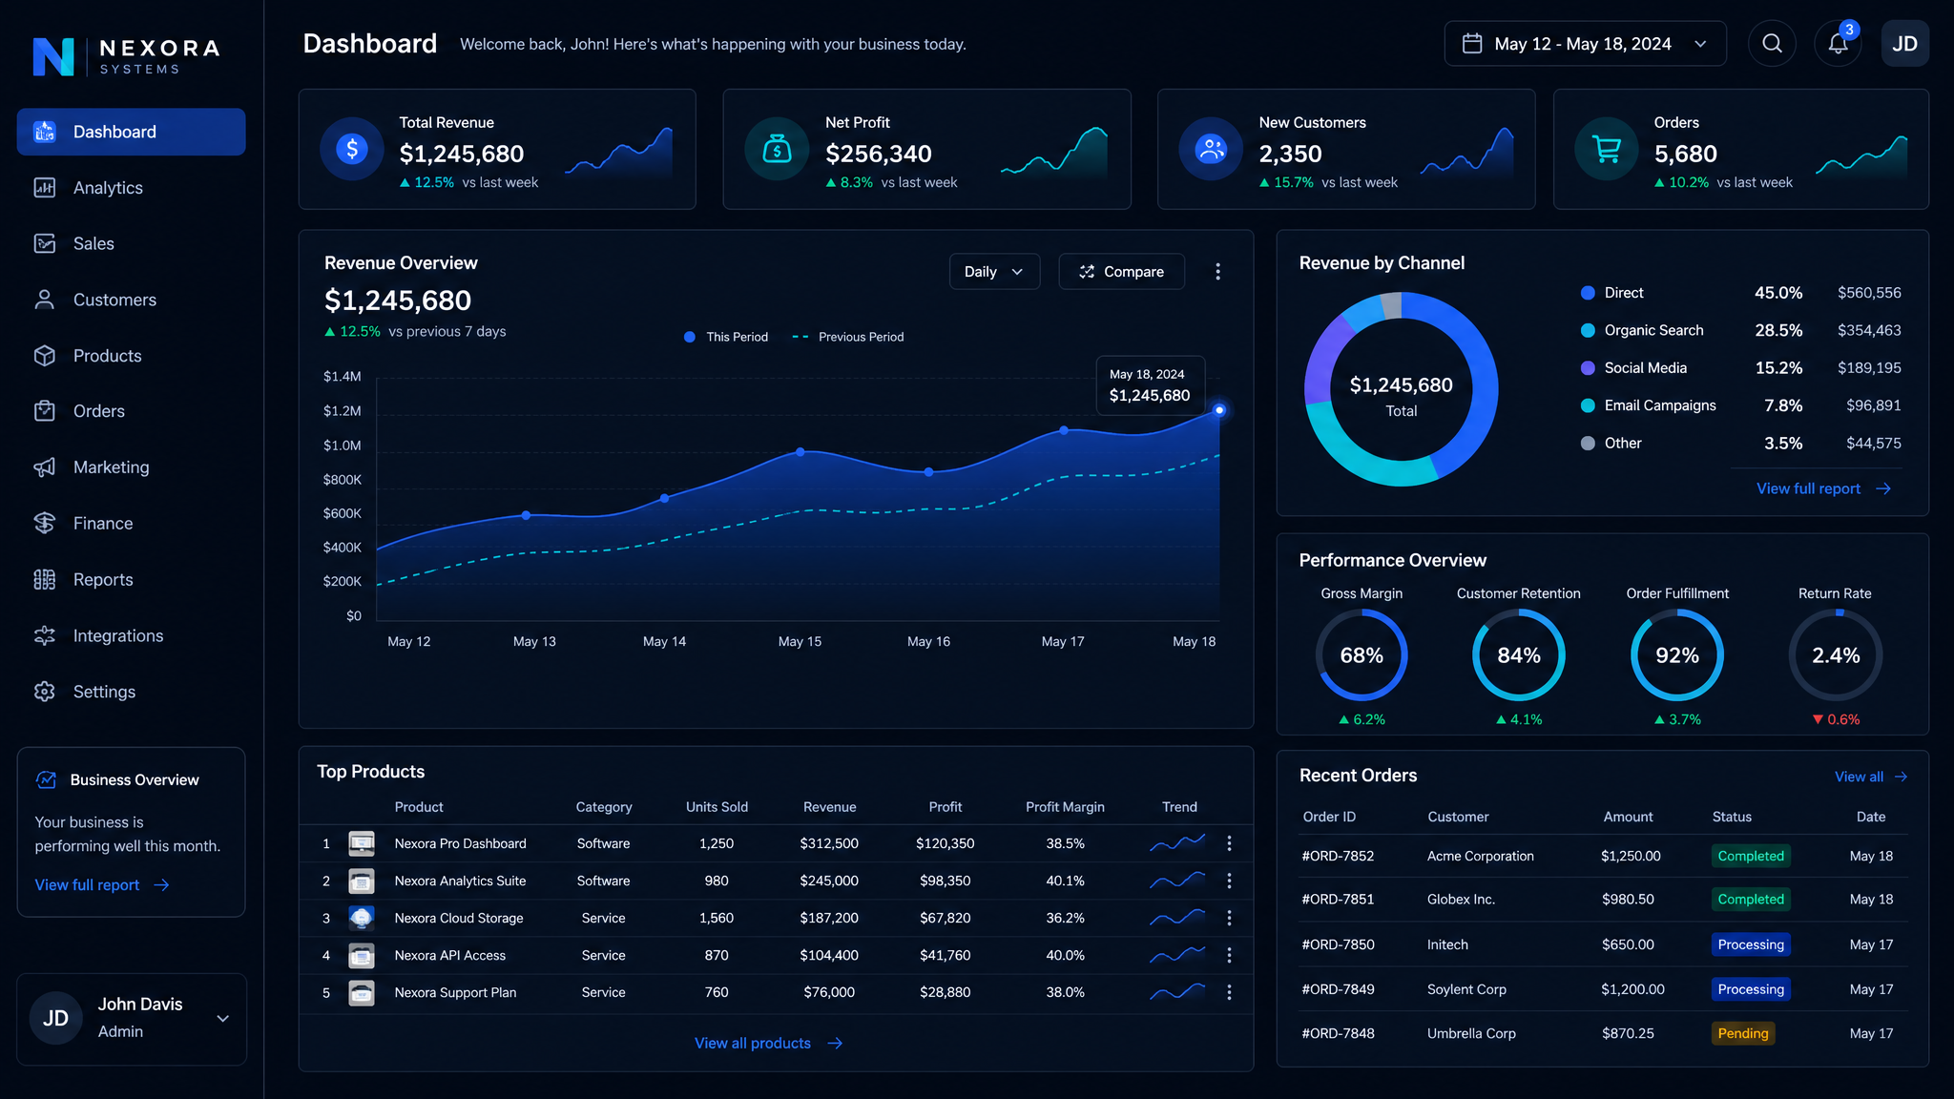Click order ID #ORD-7851

(x=1338, y=900)
